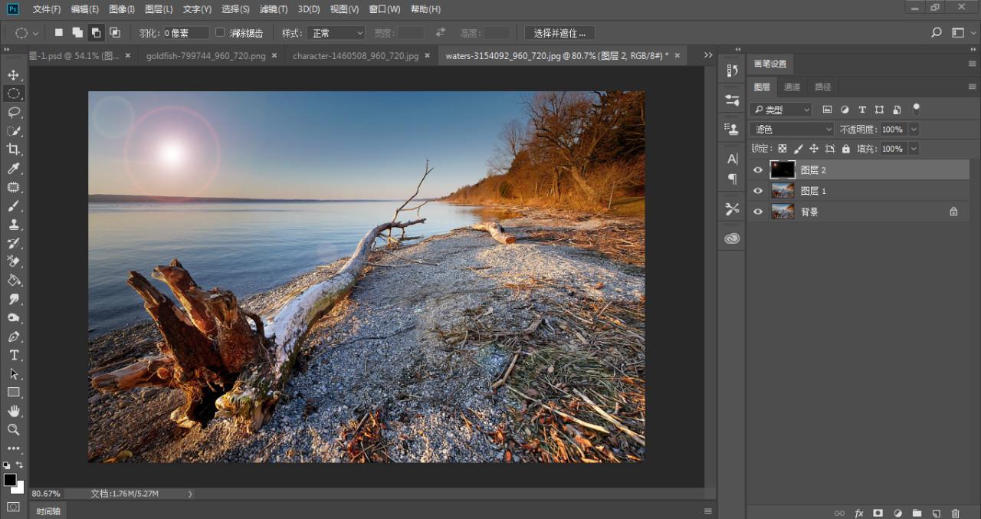Open the 滤镜(T) menu
The image size is (981, 519).
274,9
